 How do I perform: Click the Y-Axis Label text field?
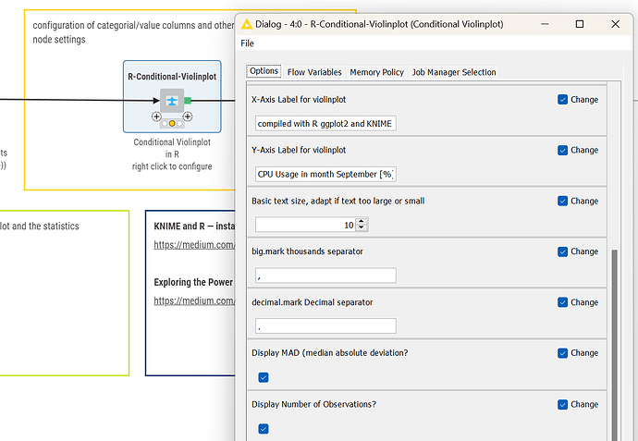pos(325,174)
